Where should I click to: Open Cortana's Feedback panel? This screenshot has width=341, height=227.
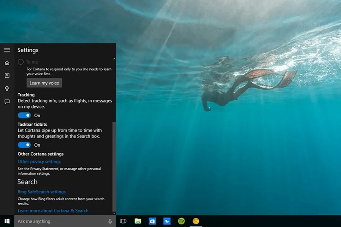(x=7, y=102)
